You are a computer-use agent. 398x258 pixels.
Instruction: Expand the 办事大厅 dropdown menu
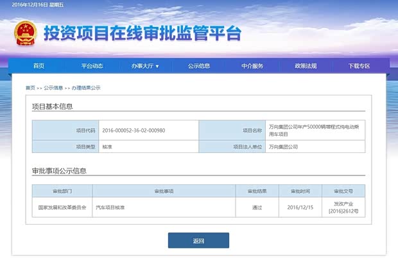(145, 66)
